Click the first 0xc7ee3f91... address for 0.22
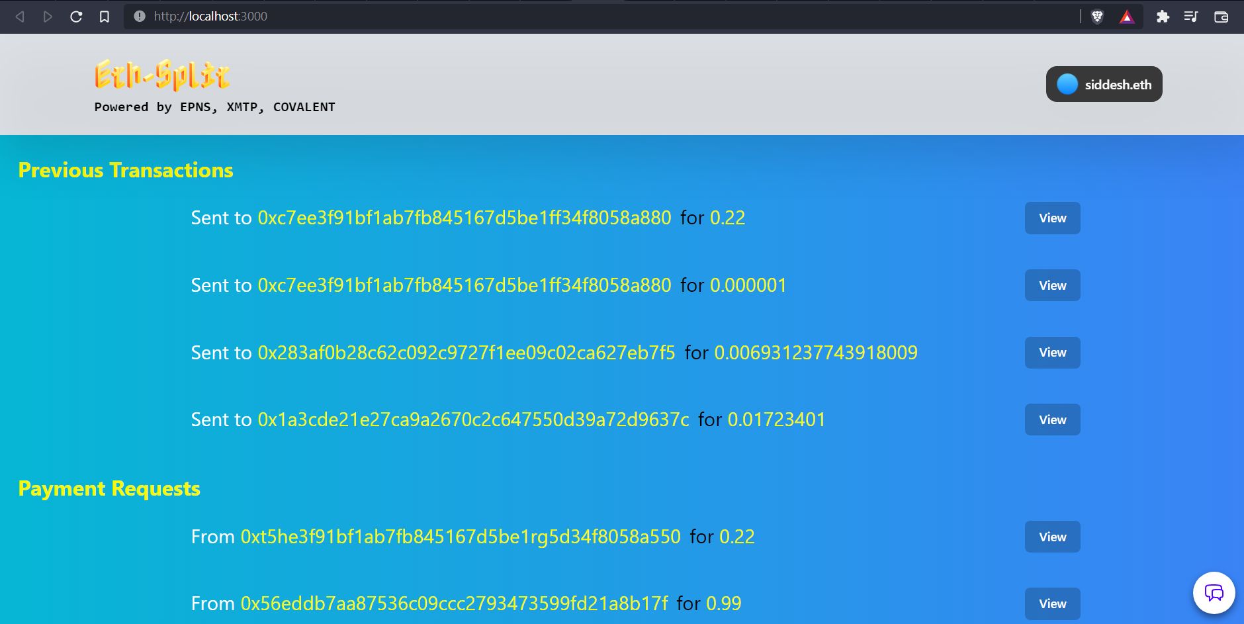1244x624 pixels. pyautogui.click(x=465, y=218)
